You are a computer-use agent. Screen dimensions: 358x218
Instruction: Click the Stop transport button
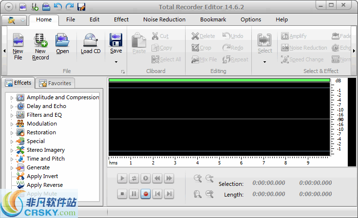(x=122, y=194)
